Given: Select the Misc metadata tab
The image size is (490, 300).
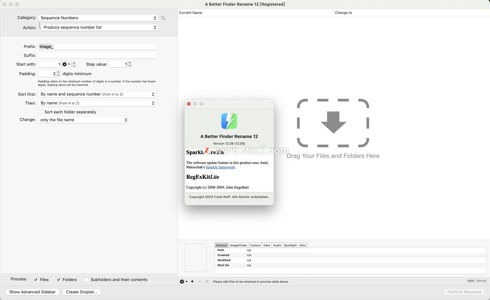Looking at the screenshot, I should pos(303,245).
